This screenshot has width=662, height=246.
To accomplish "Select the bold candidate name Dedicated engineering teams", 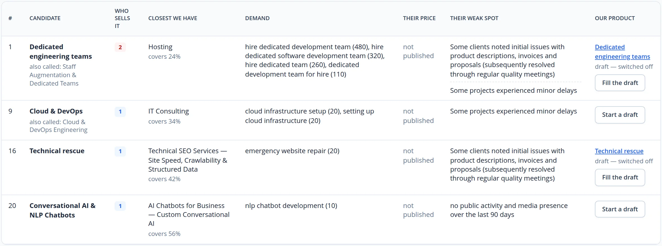I will [61, 51].
